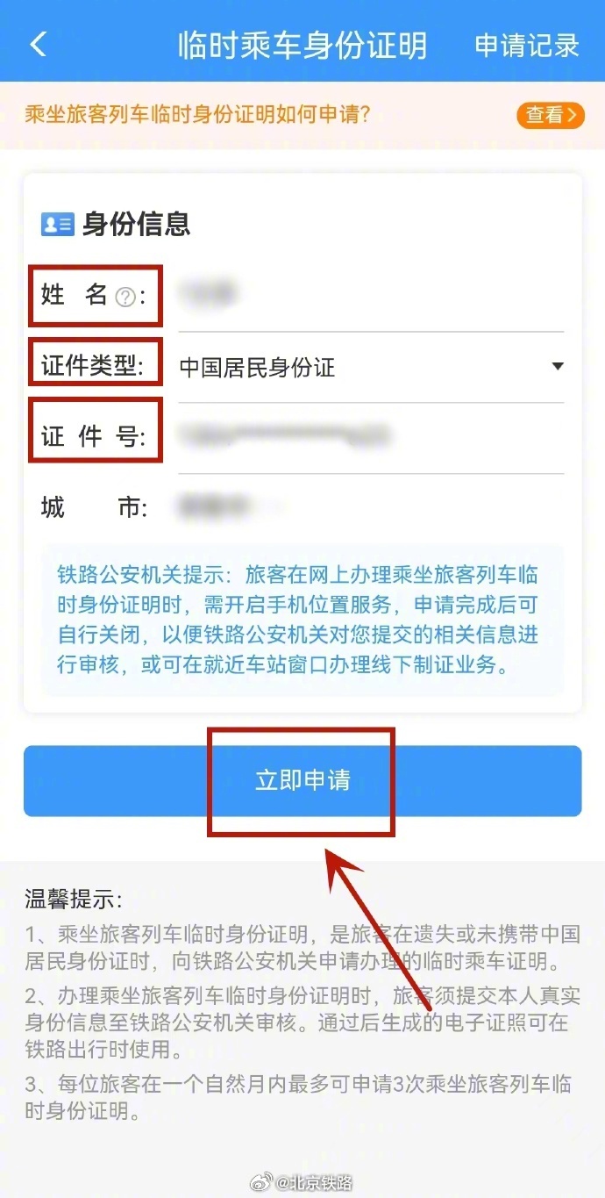
Task: Focus the 证件号 number input field
Action: [371, 436]
